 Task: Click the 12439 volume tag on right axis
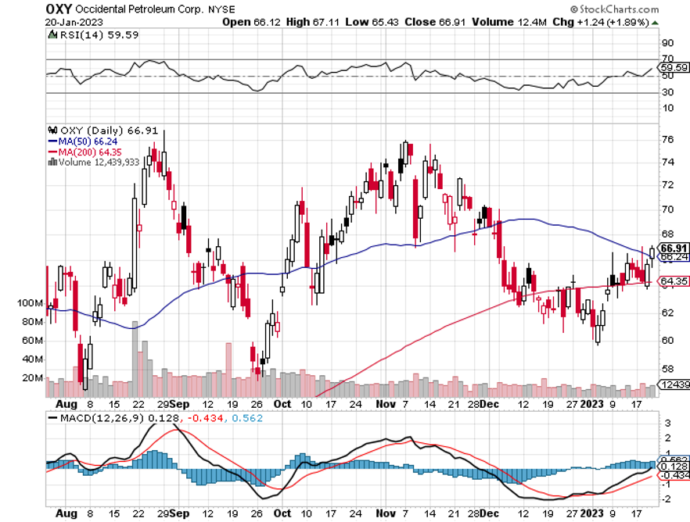(x=675, y=385)
